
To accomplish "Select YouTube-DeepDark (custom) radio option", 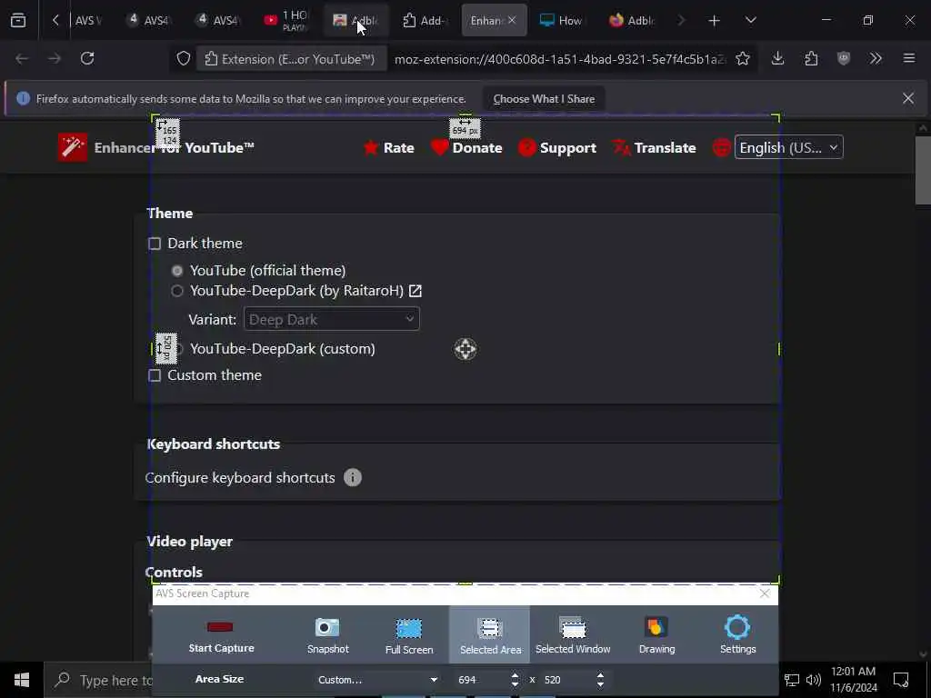I will pyautogui.click(x=178, y=349).
